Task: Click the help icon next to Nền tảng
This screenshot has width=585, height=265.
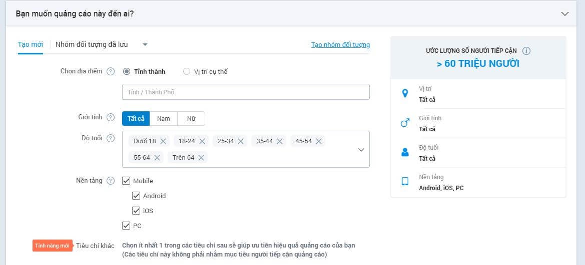Action: pyautogui.click(x=111, y=181)
